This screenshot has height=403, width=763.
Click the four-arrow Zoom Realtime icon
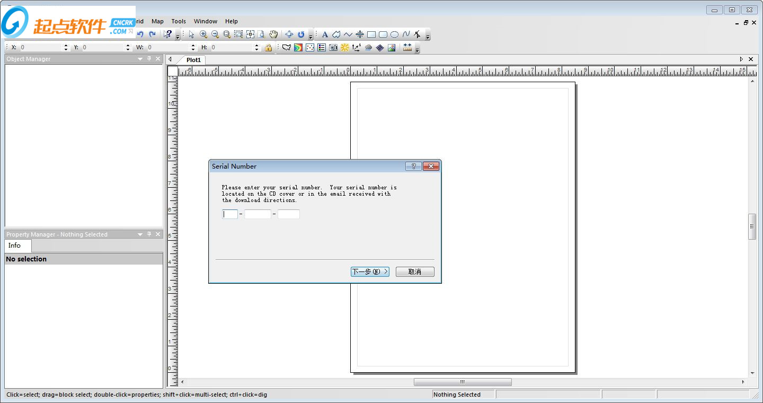pyautogui.click(x=289, y=34)
